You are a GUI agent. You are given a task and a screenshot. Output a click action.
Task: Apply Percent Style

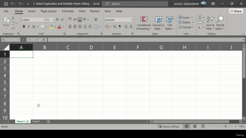(115, 26)
